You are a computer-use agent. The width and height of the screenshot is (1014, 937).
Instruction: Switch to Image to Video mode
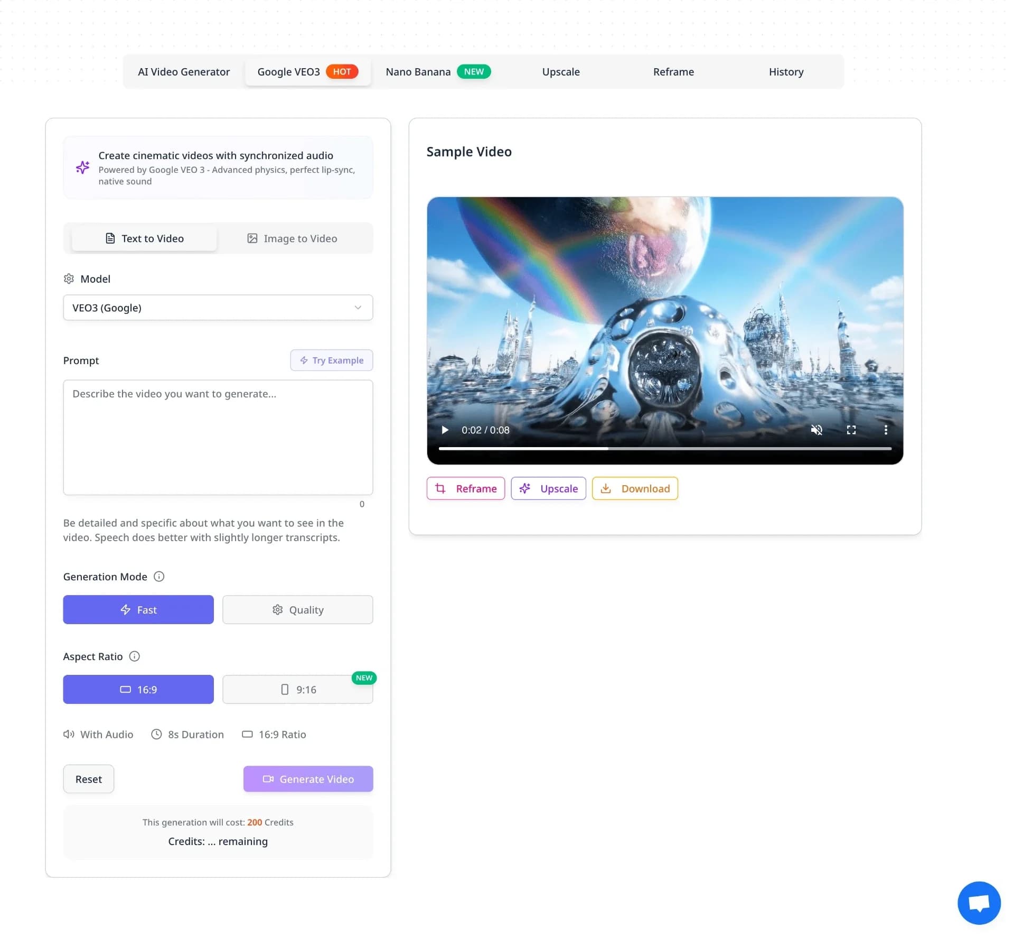click(292, 238)
